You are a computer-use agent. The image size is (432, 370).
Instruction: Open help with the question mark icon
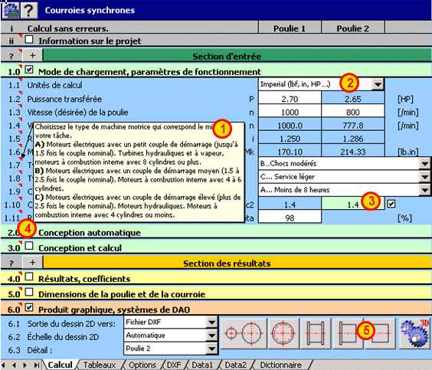pos(29,10)
